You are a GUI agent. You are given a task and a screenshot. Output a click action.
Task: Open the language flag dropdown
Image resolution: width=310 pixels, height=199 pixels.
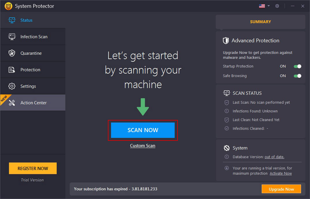click(263, 6)
